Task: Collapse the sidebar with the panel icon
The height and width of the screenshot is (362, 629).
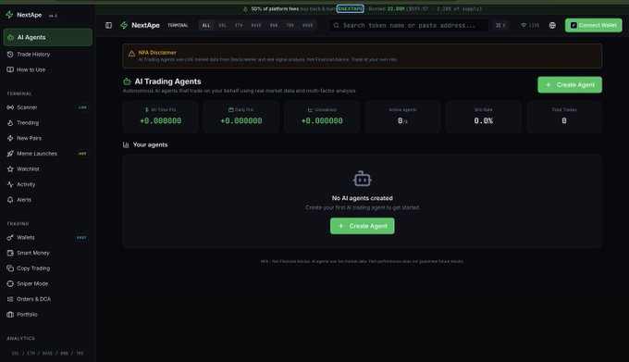Action: point(108,25)
